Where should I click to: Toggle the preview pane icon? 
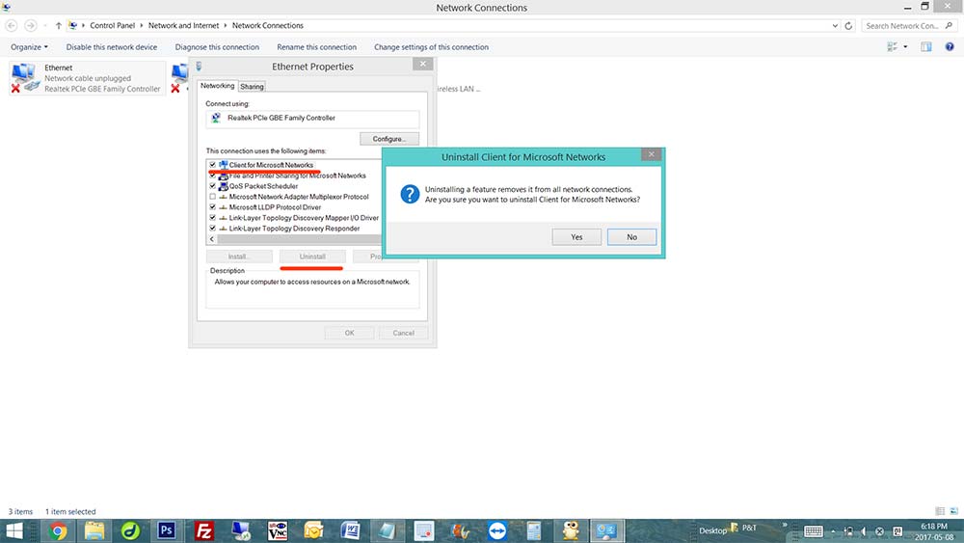[925, 46]
